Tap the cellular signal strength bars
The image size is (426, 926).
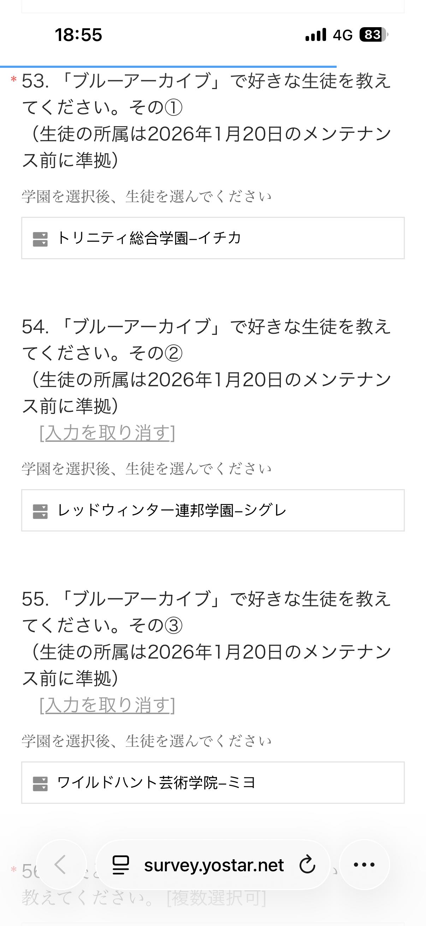(316, 35)
